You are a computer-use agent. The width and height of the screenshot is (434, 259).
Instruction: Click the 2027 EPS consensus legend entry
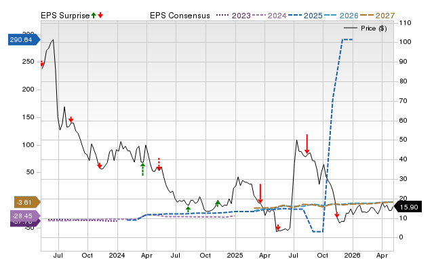(x=377, y=16)
